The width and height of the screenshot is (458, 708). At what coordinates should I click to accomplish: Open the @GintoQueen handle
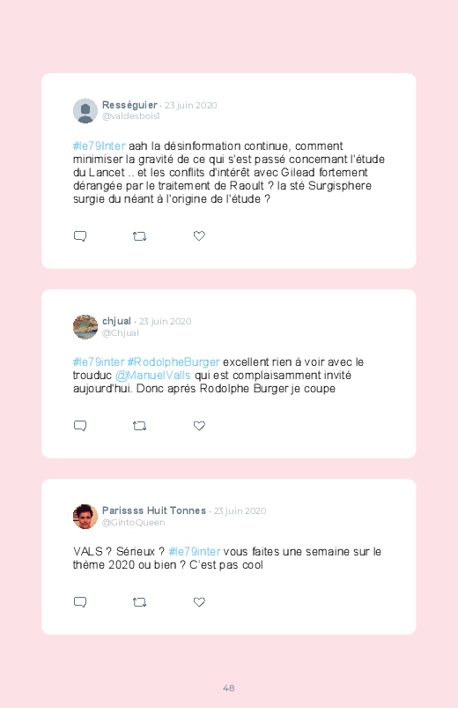(134, 523)
